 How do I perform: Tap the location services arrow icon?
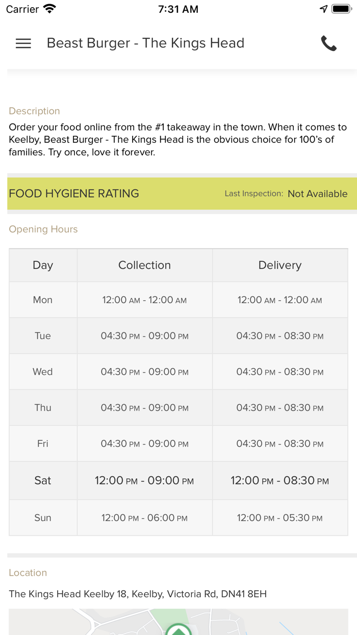click(x=323, y=9)
